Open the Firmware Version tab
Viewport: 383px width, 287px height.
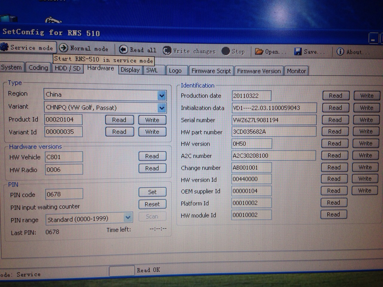click(x=259, y=71)
